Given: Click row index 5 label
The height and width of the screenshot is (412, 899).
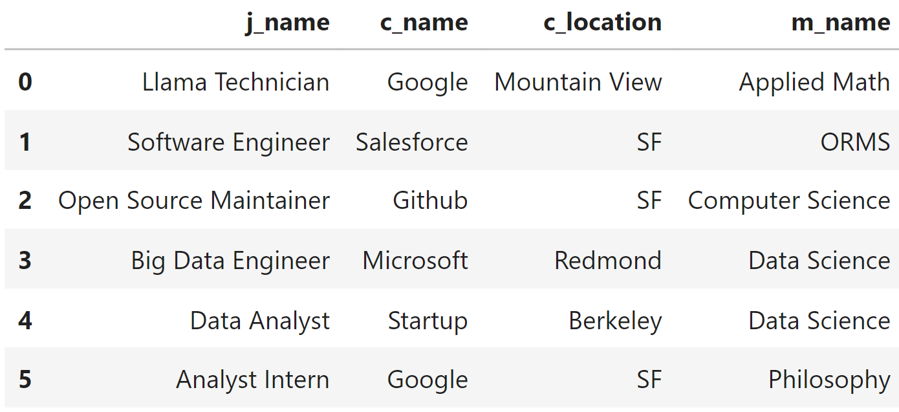Looking at the screenshot, I should pos(25,380).
